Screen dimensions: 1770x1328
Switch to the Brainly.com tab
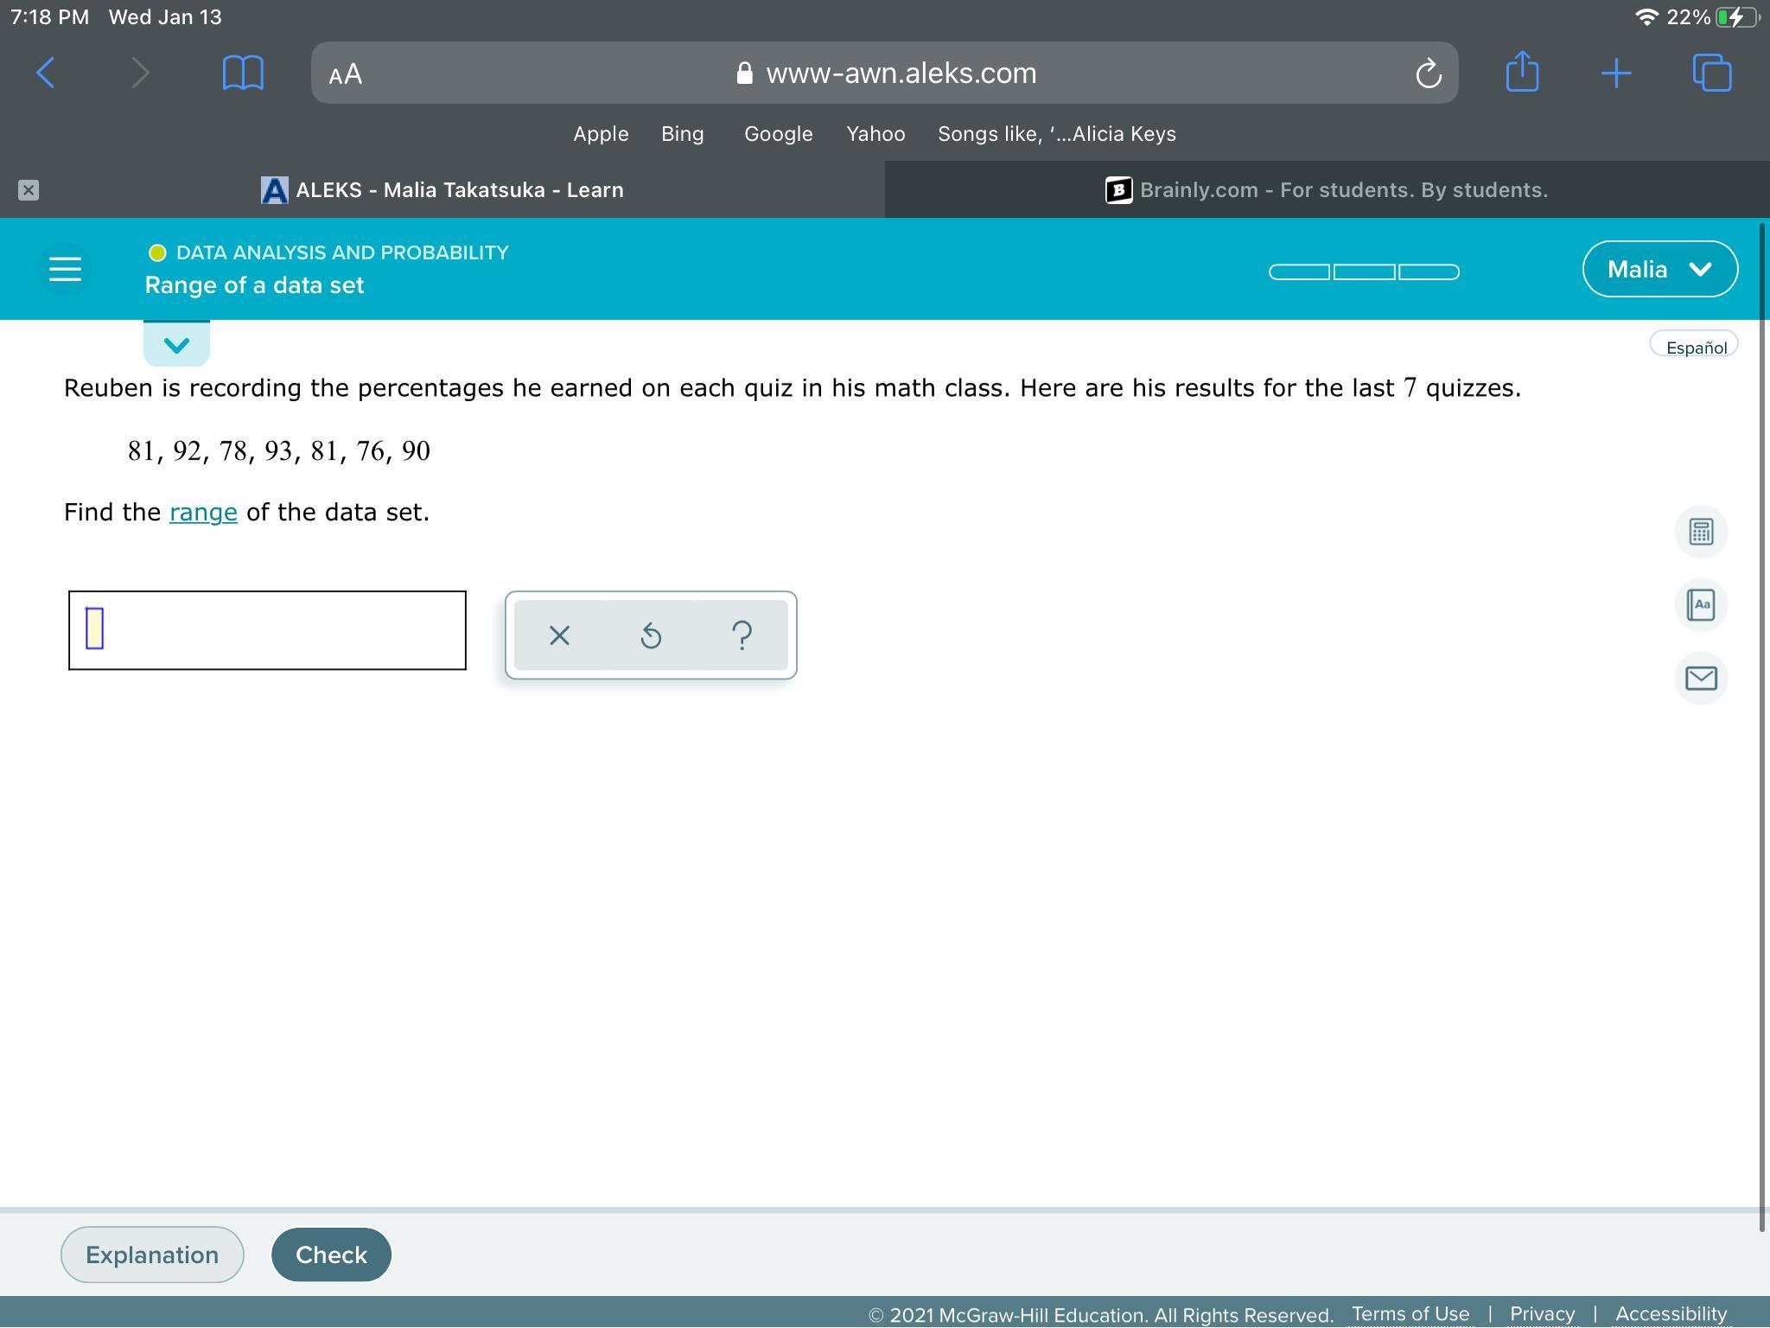pos(1327,189)
